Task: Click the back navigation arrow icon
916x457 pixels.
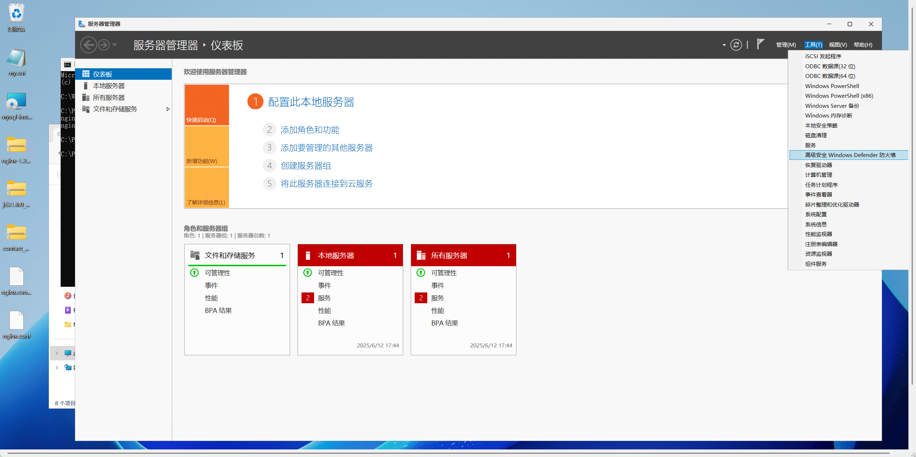Action: [88, 45]
